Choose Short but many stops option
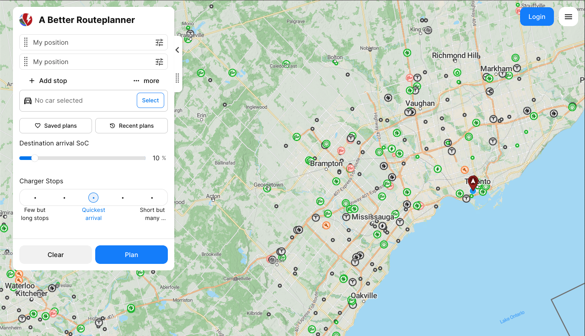 (152, 198)
